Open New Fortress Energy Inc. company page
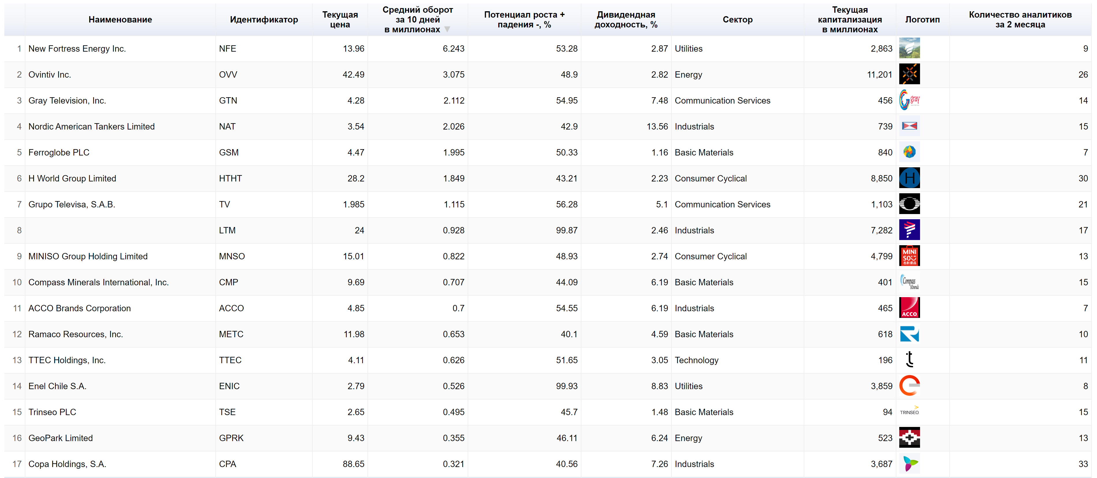Image resolution: width=1097 pixels, height=478 pixels. coord(77,48)
